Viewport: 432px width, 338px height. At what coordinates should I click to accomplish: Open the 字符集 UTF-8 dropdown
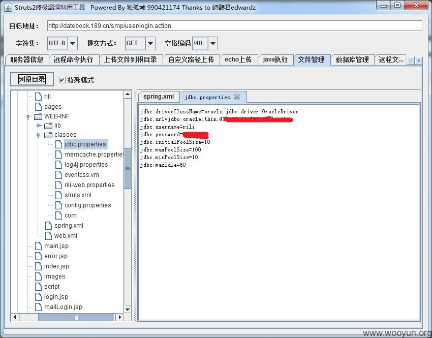73,44
